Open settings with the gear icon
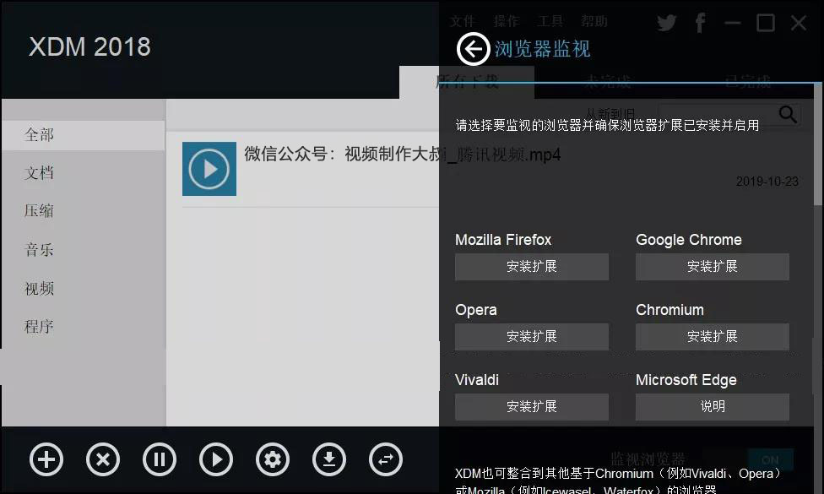This screenshot has width=824, height=494. [x=272, y=460]
